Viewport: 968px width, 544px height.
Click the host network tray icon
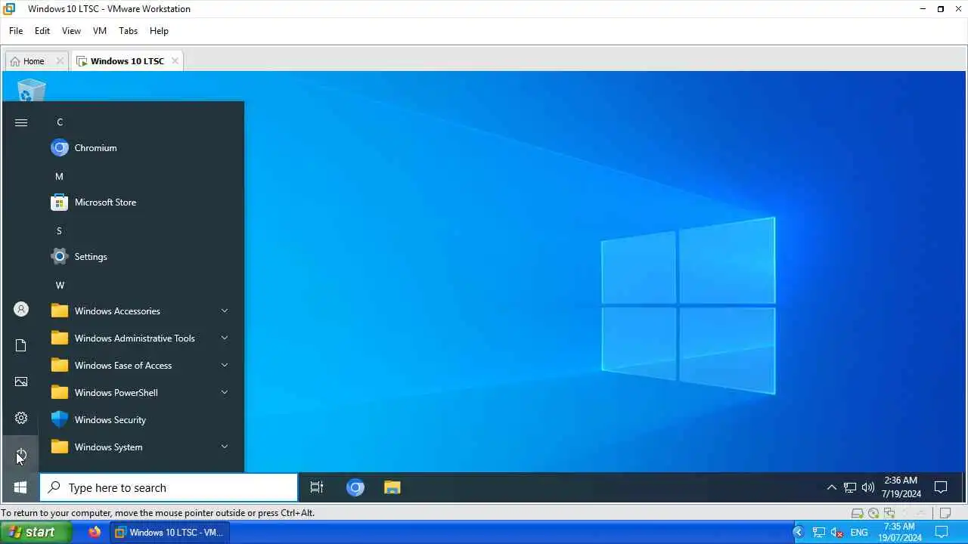point(819,533)
